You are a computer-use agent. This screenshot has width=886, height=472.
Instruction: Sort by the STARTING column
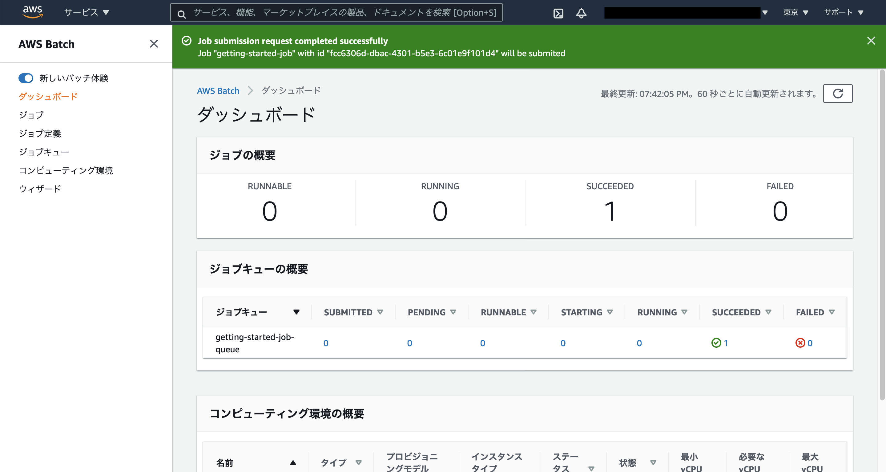point(587,312)
